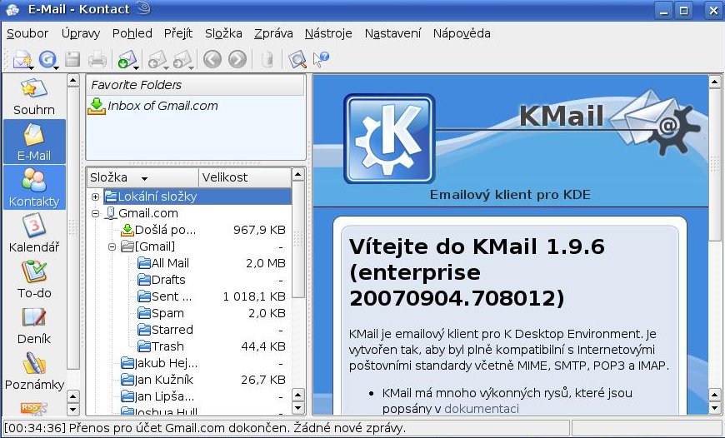This screenshot has height=438, width=725.
Task: Open the Složka menu
Action: pyautogui.click(x=223, y=33)
